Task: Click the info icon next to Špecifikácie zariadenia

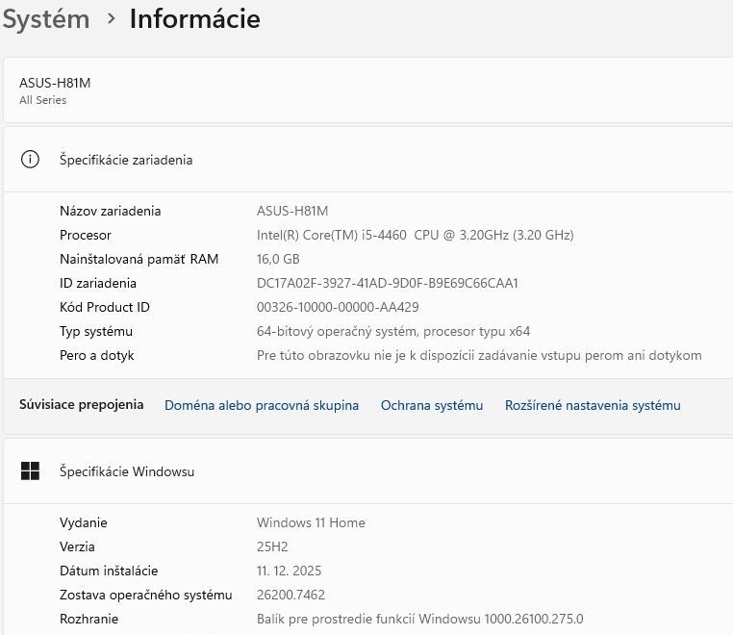Action: 30,160
